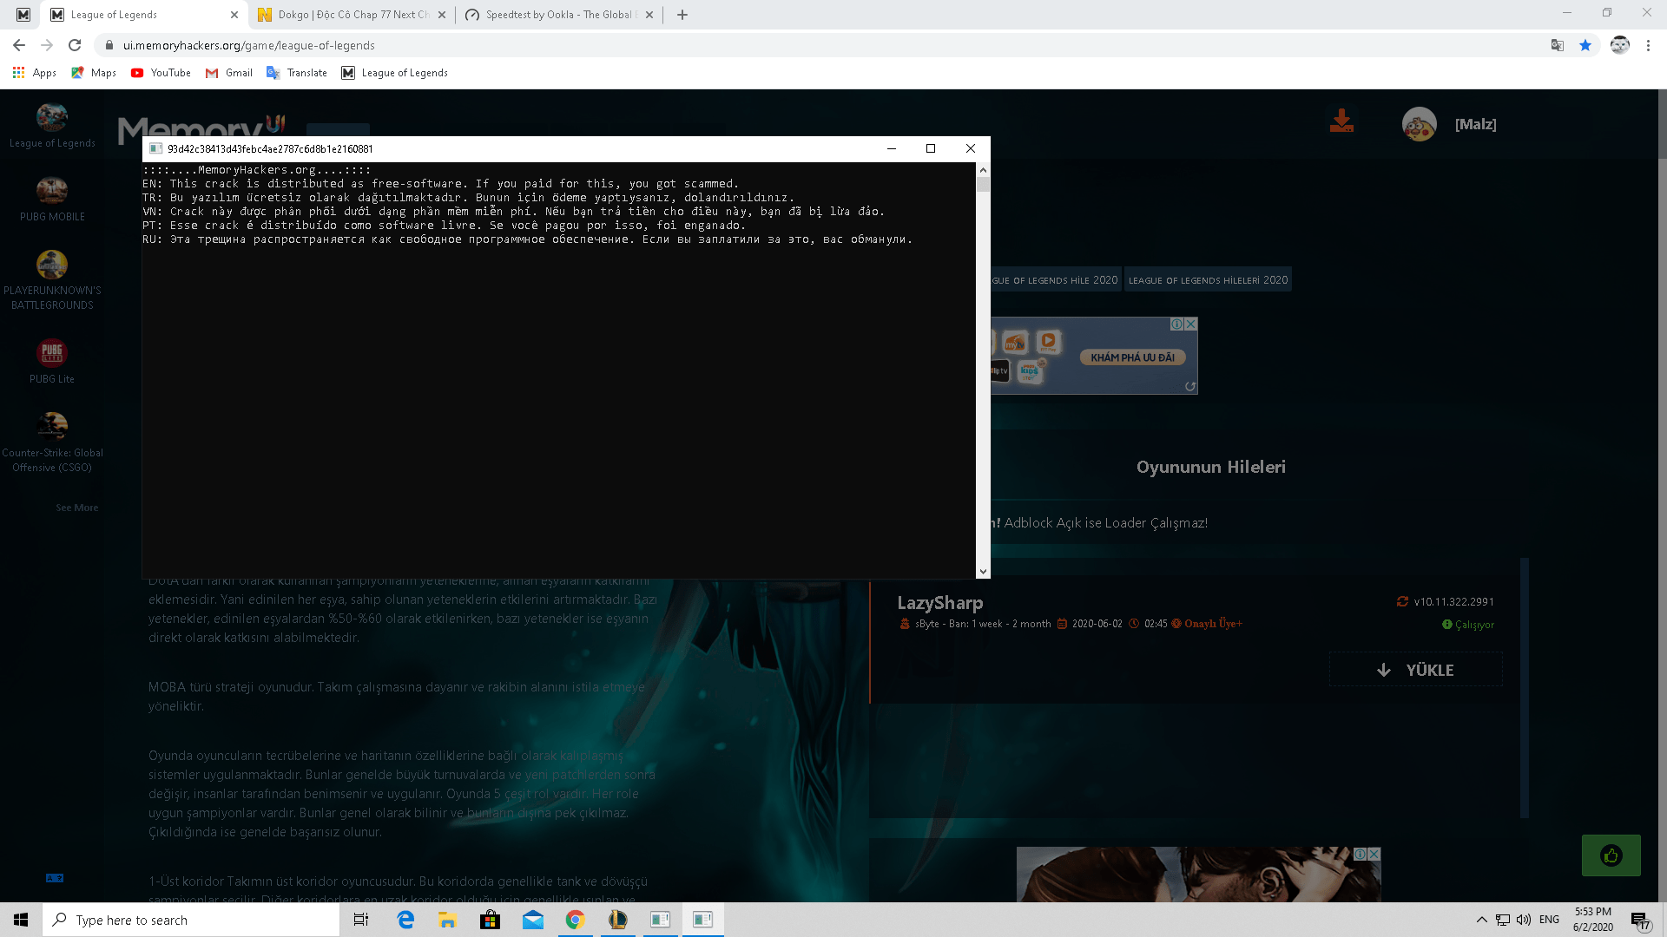Open Gmail bookmark
The height and width of the screenshot is (937, 1667).
coord(229,73)
